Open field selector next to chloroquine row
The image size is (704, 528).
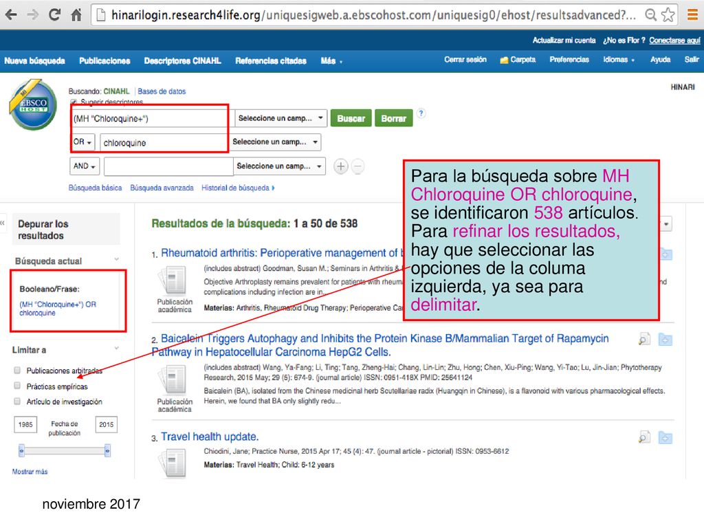coord(276,142)
